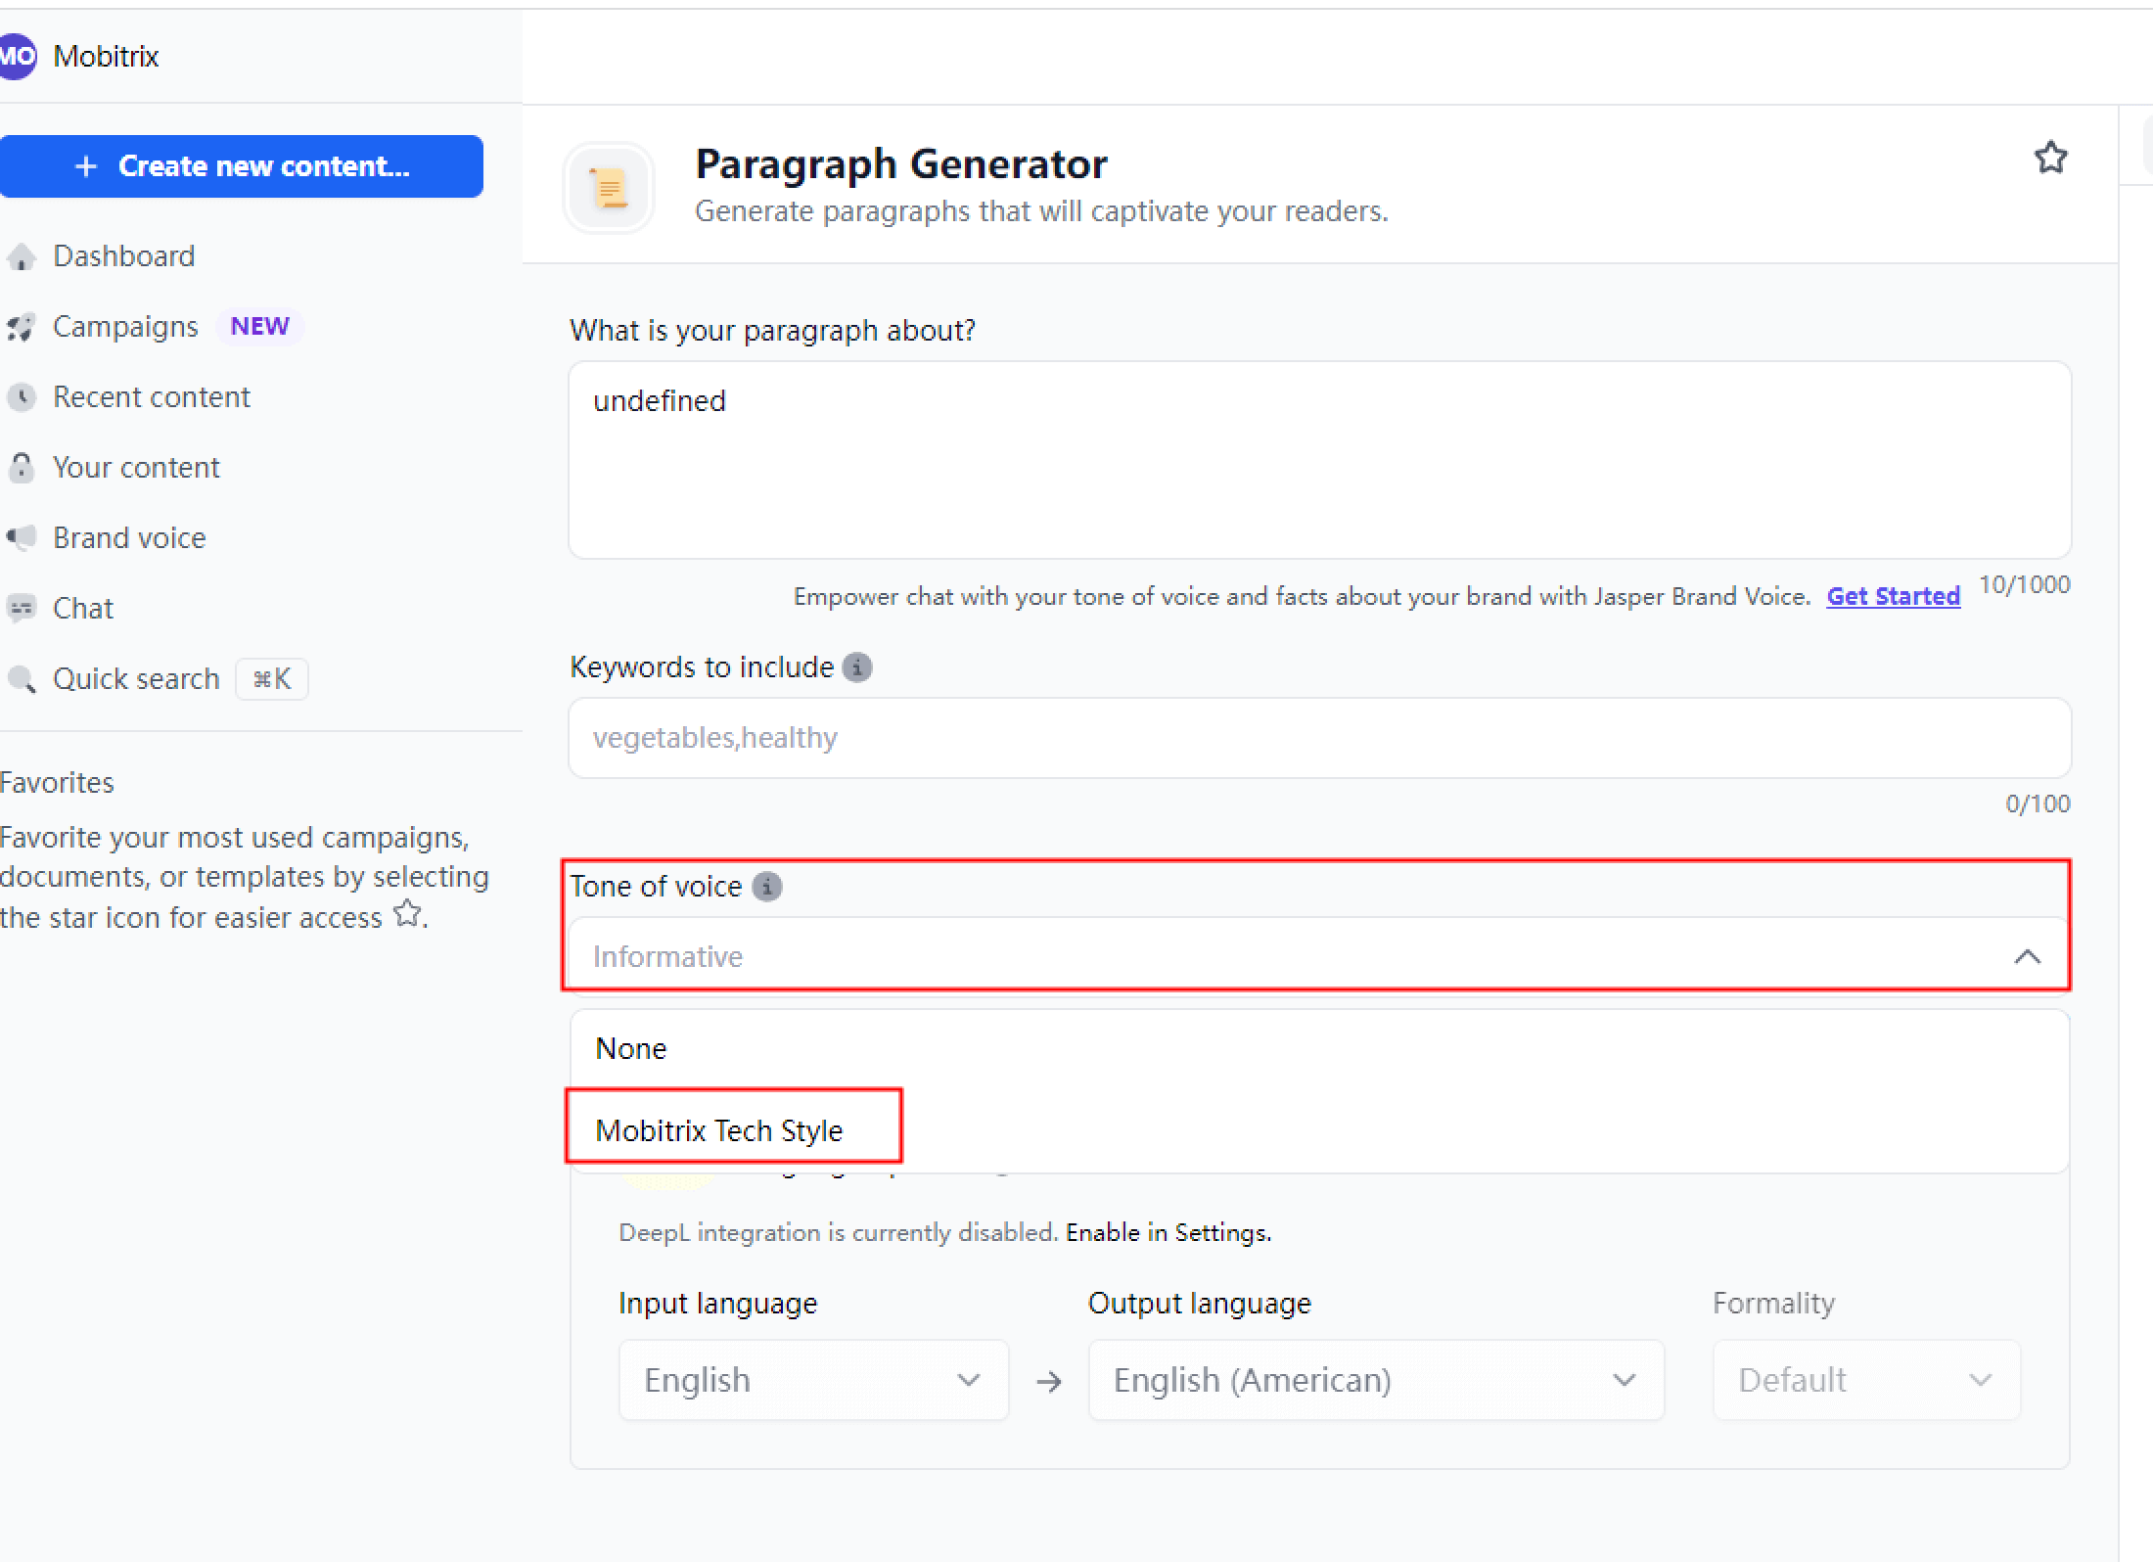Click the Keywords to include input field
The width and height of the screenshot is (2153, 1562).
pos(1319,738)
